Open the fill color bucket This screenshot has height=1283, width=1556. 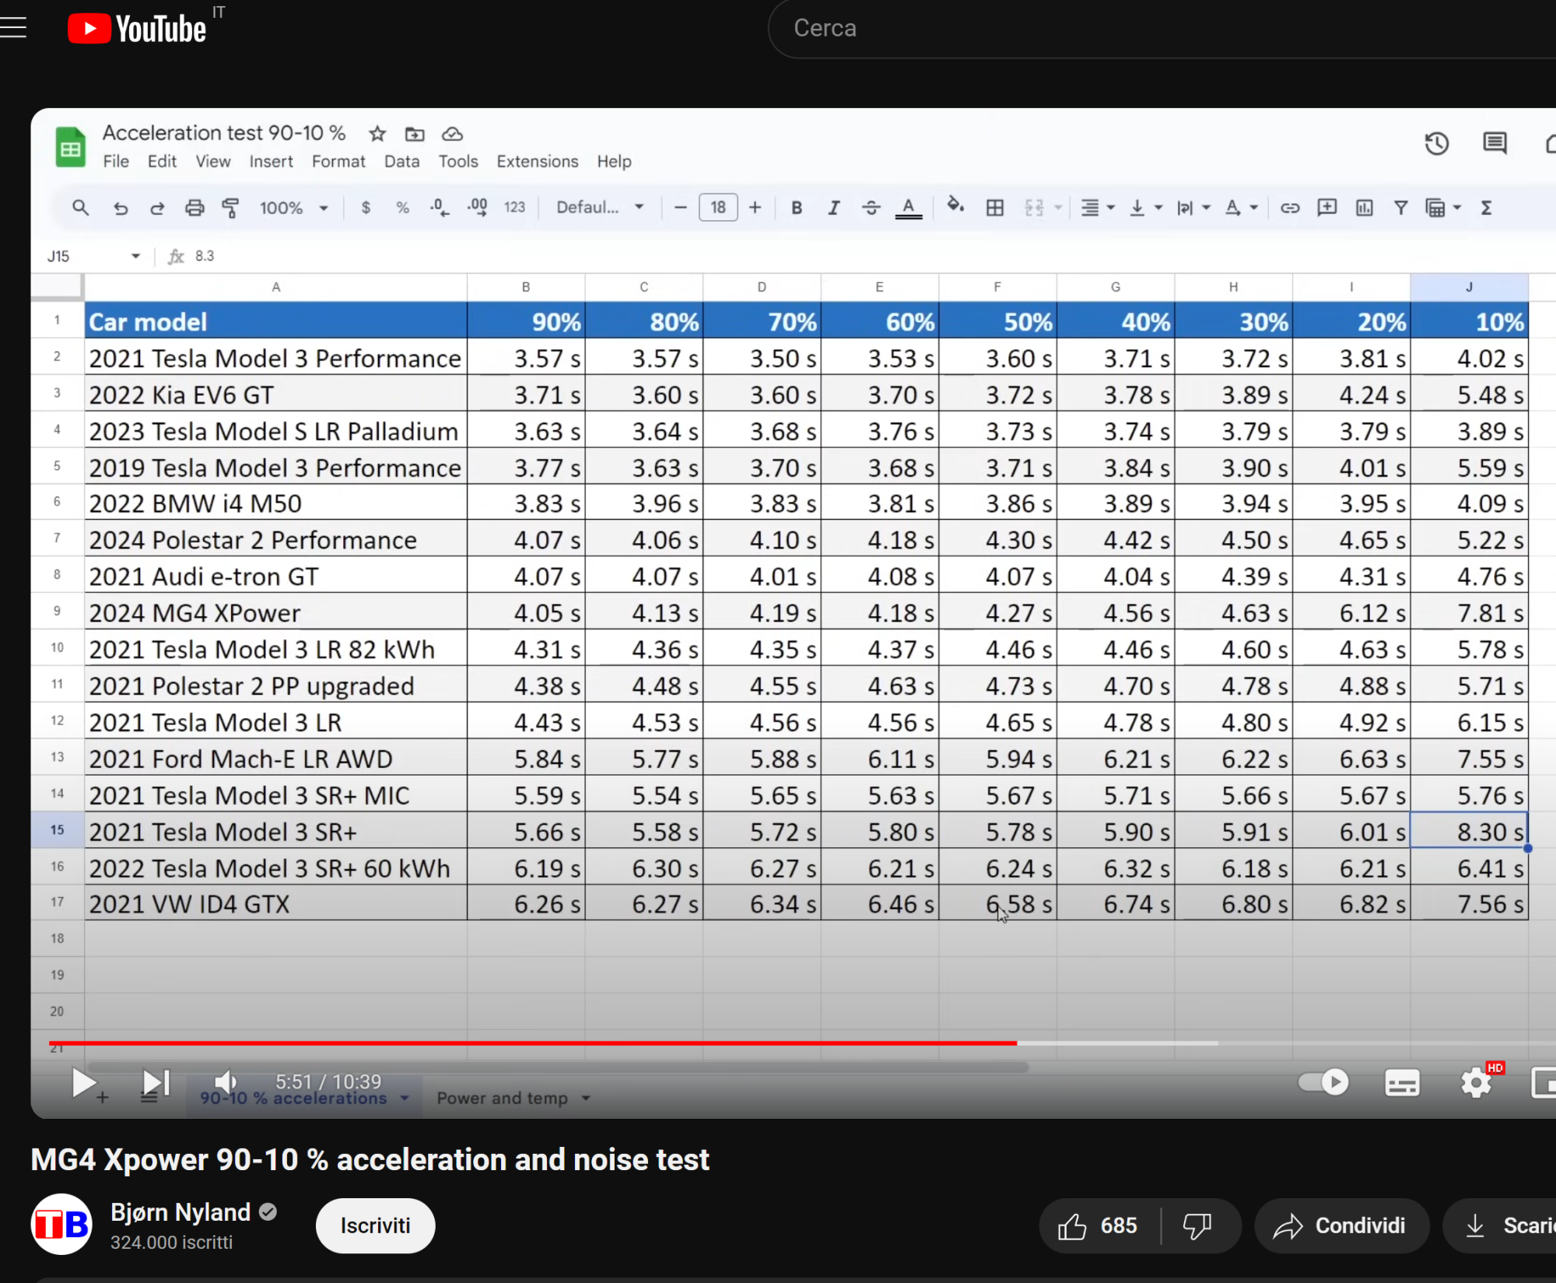tap(955, 206)
